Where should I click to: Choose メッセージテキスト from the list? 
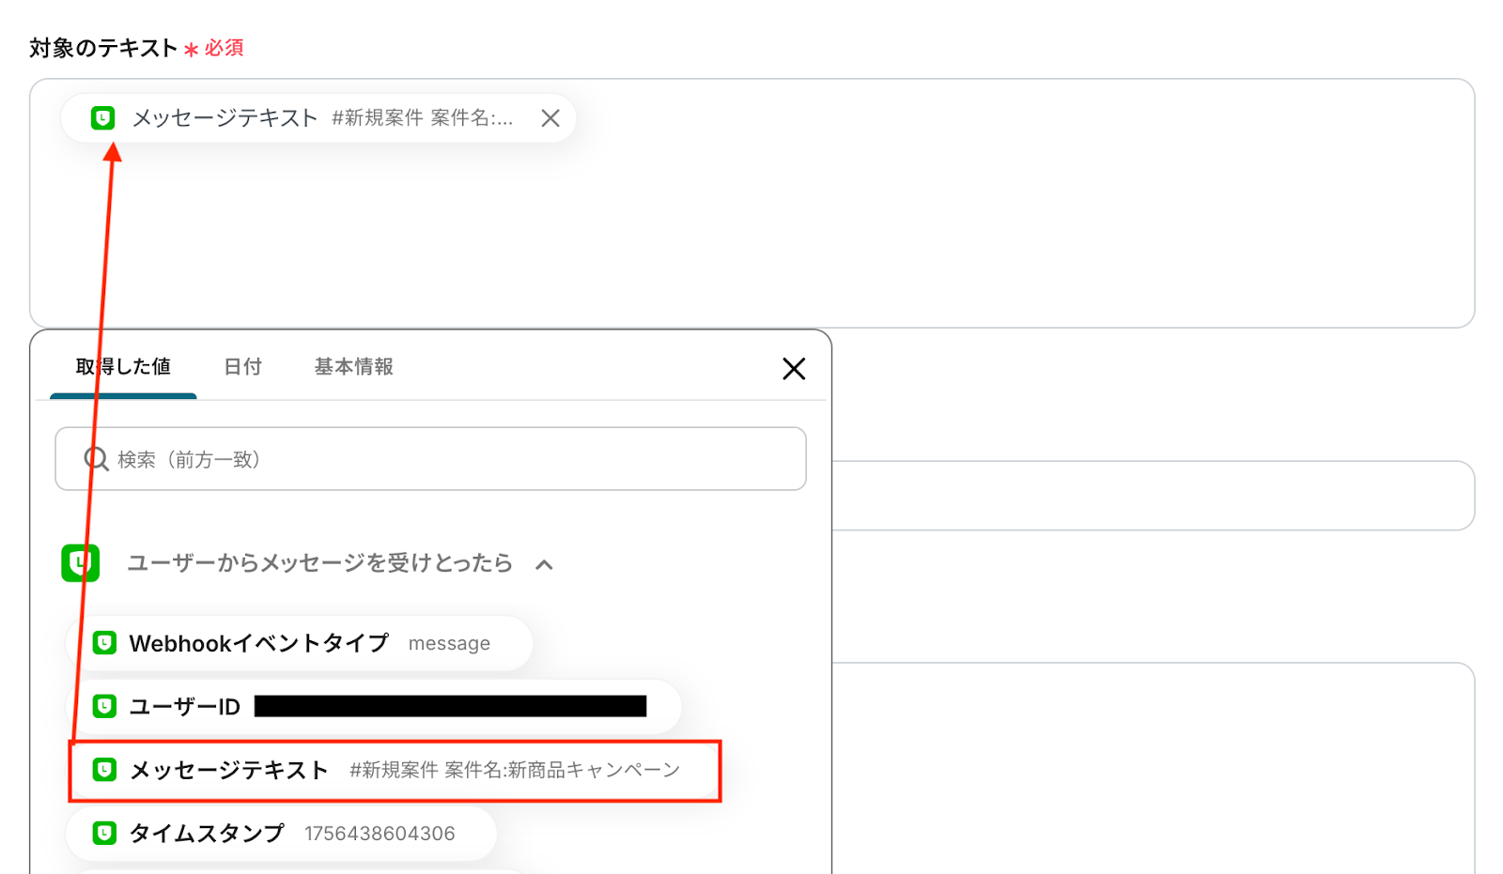(395, 771)
